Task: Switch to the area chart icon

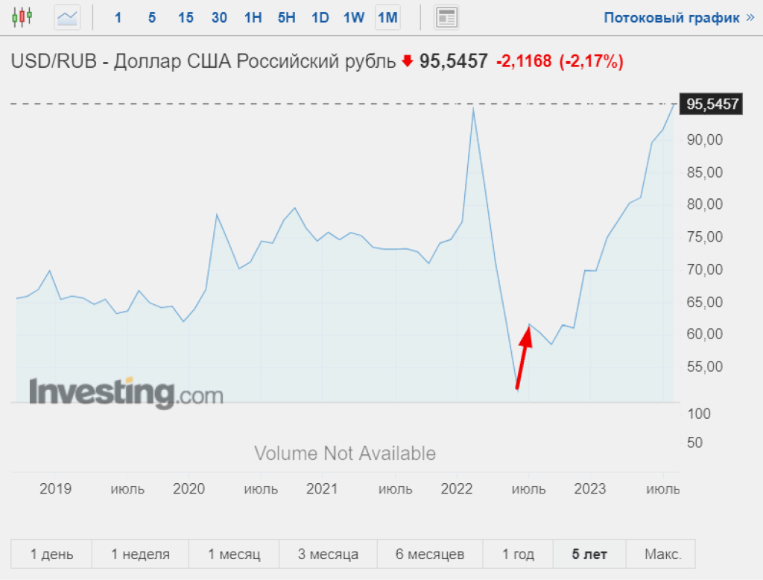Action: [67, 16]
